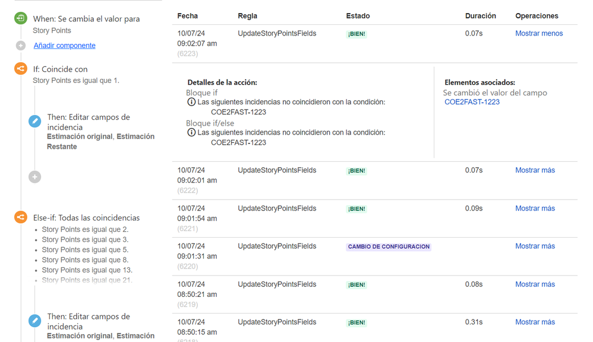Expand Mostrar más for the 08:50:21 am entry

(535, 285)
